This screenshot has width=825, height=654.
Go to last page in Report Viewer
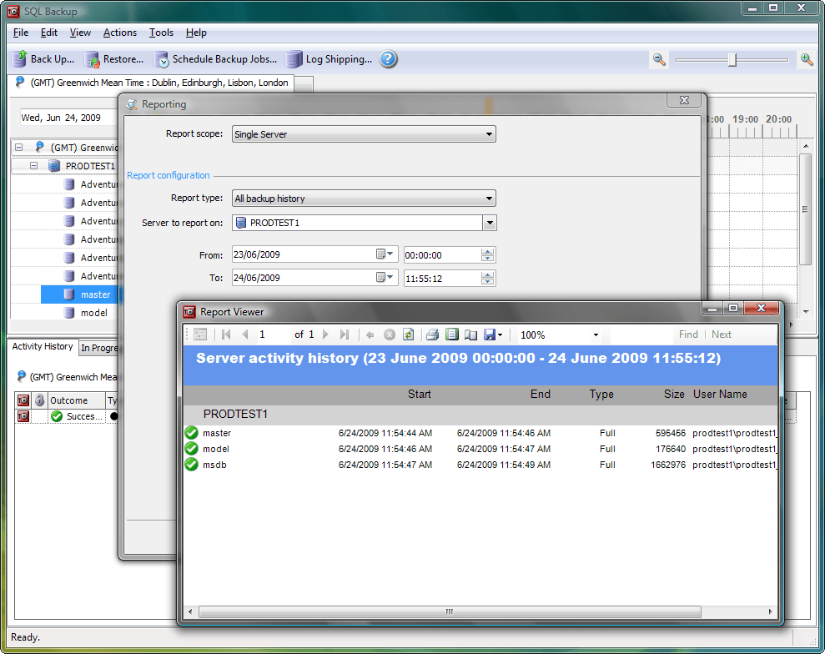pyautogui.click(x=345, y=335)
